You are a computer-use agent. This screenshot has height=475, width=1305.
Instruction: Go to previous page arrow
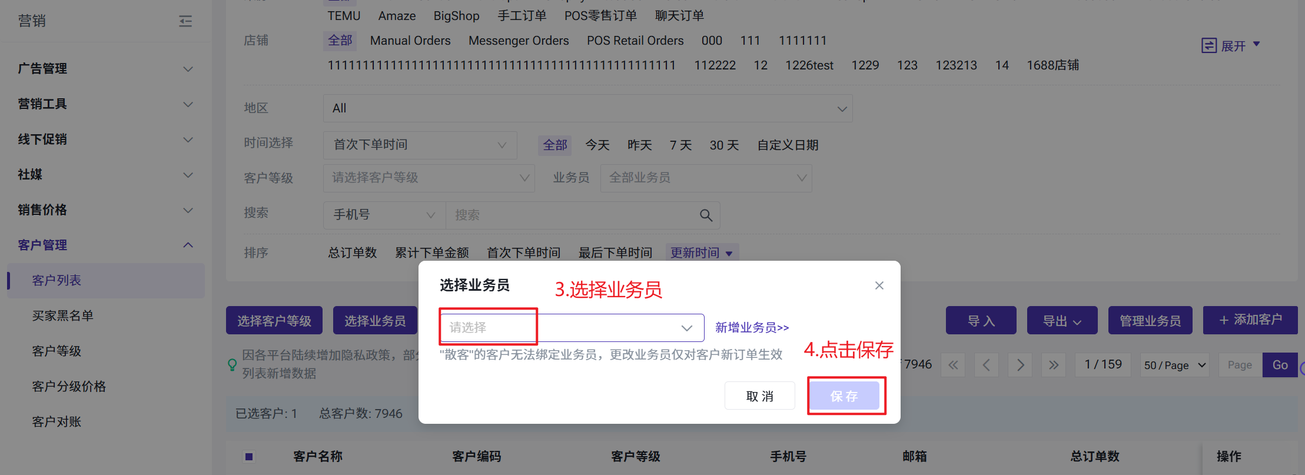pyautogui.click(x=987, y=365)
